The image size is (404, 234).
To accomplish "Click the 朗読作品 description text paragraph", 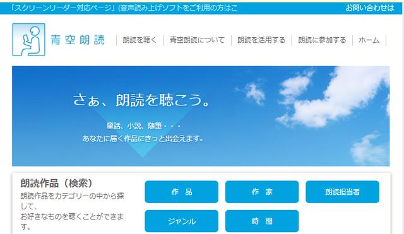I will [72, 211].
